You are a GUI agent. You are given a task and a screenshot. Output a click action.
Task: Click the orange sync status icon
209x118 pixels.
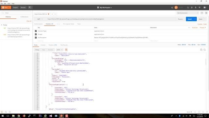(x=176, y=8)
